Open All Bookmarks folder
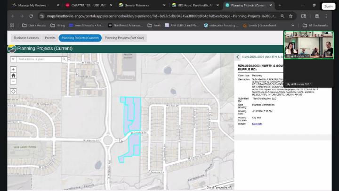The image size is (339, 191). click(x=315, y=25)
